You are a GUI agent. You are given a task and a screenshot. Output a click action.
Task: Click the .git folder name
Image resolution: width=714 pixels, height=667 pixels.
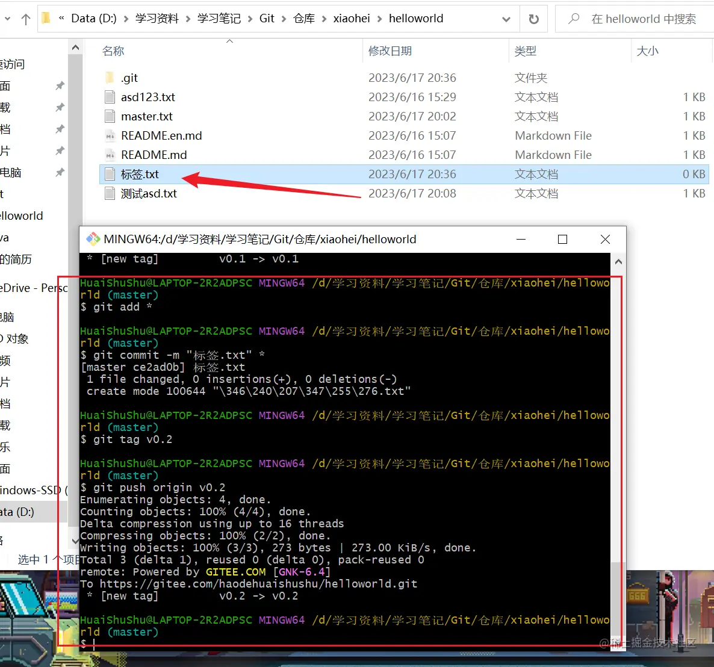tap(129, 78)
